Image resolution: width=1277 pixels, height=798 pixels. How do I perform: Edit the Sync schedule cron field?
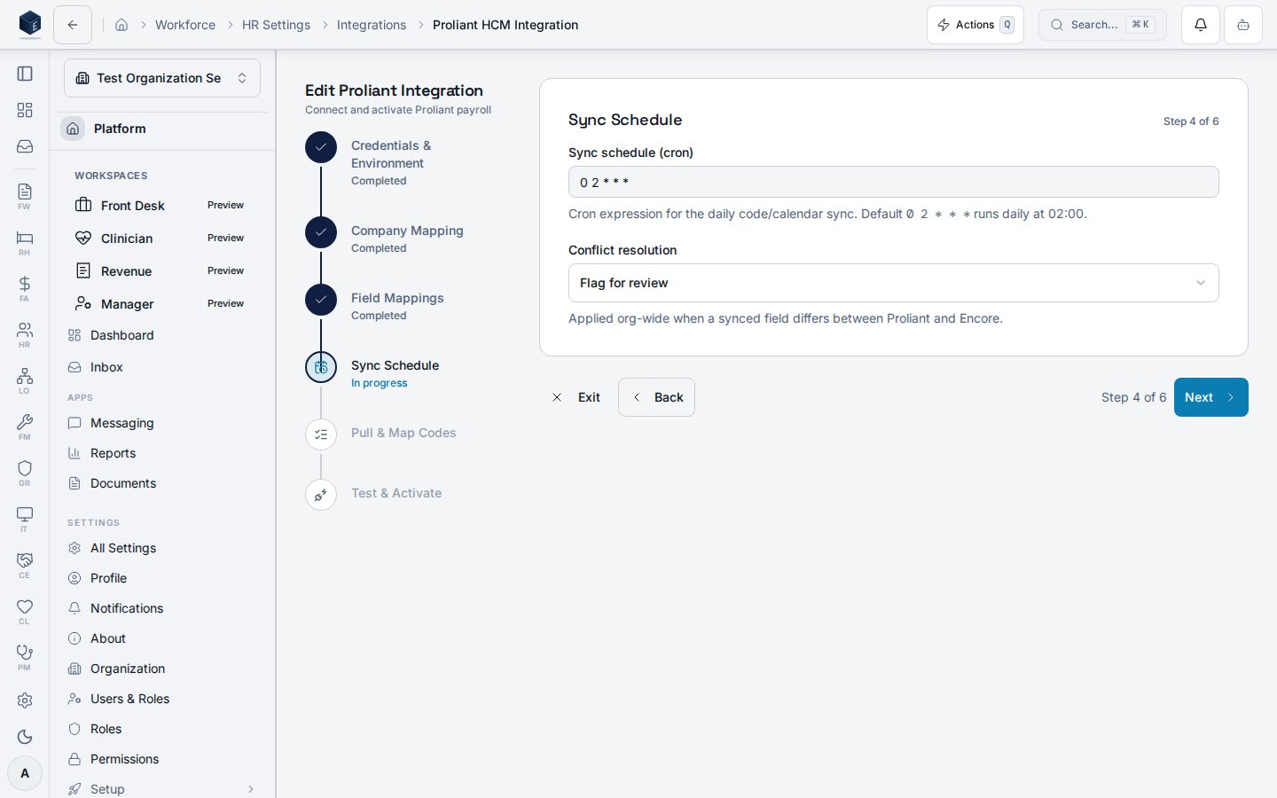click(x=893, y=182)
